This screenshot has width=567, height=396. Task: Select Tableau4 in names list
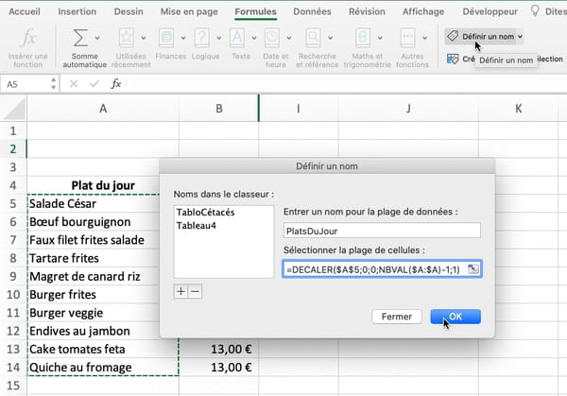coord(196,226)
